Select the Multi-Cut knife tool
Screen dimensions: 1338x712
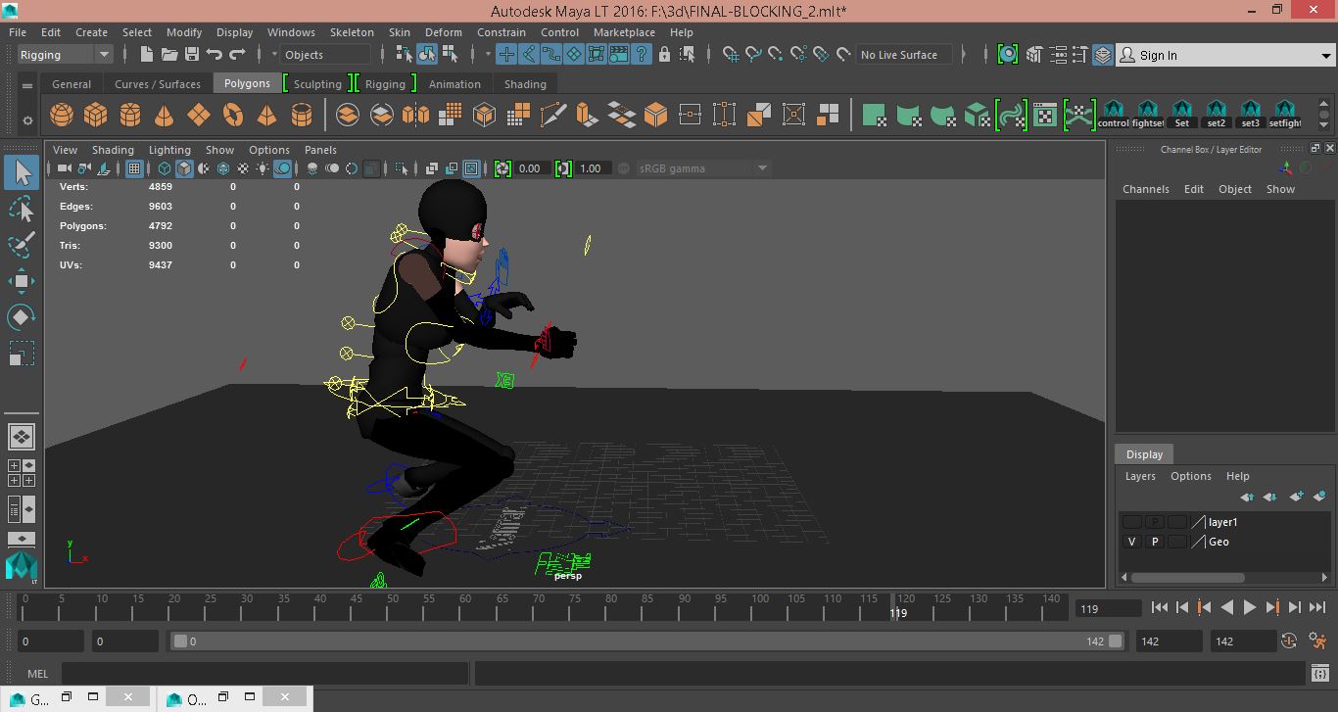tap(552, 116)
